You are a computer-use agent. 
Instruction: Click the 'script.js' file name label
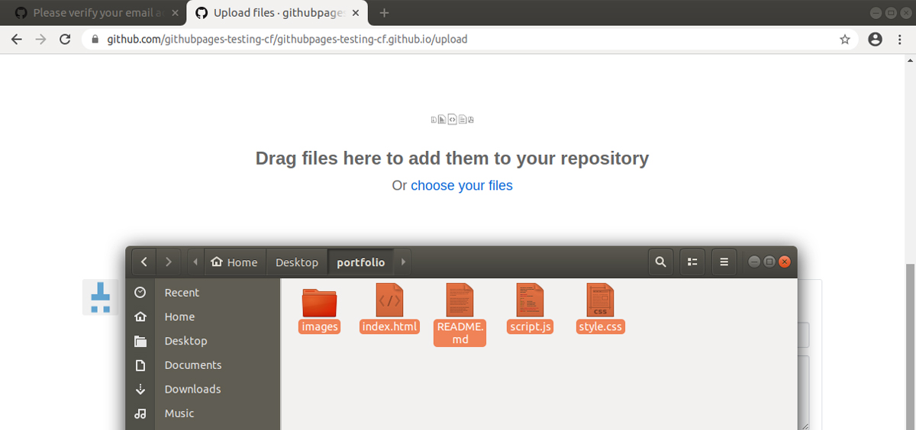(x=531, y=327)
